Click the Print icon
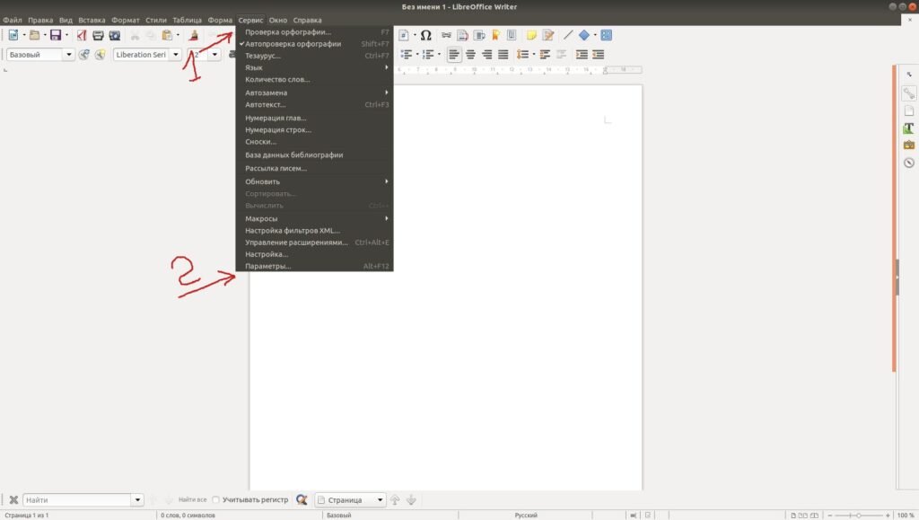This screenshot has height=520, width=919. [x=98, y=35]
